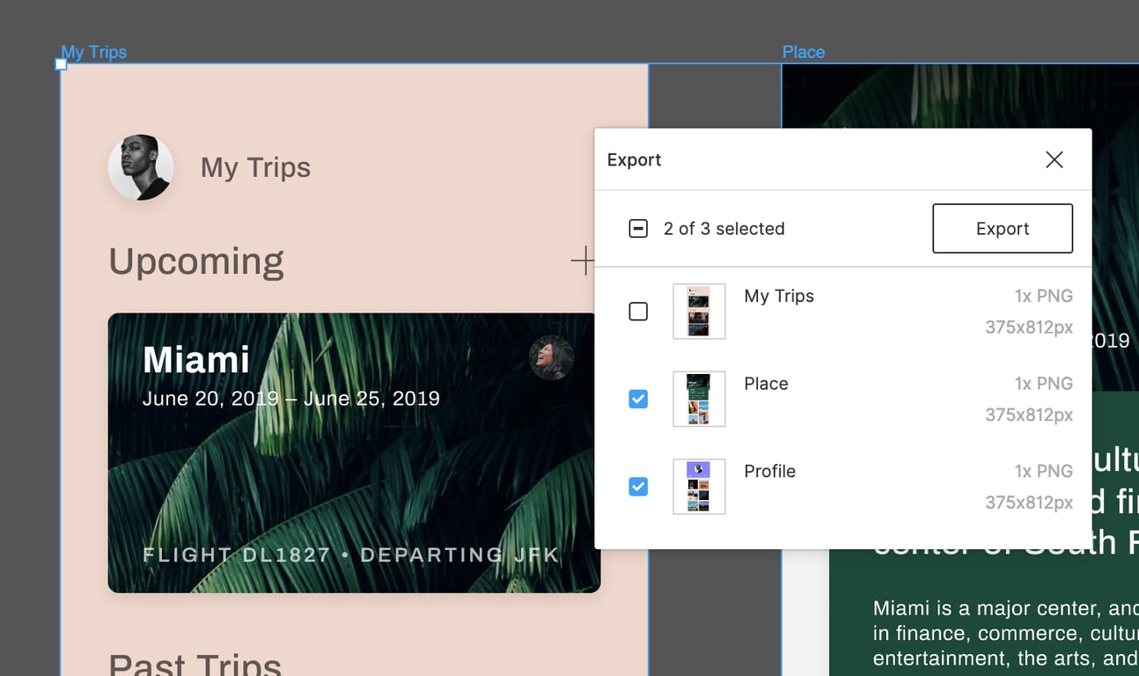Click the 'Past Trips' heading text

pyautogui.click(x=195, y=665)
